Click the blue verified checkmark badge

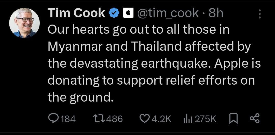pyautogui.click(x=114, y=13)
